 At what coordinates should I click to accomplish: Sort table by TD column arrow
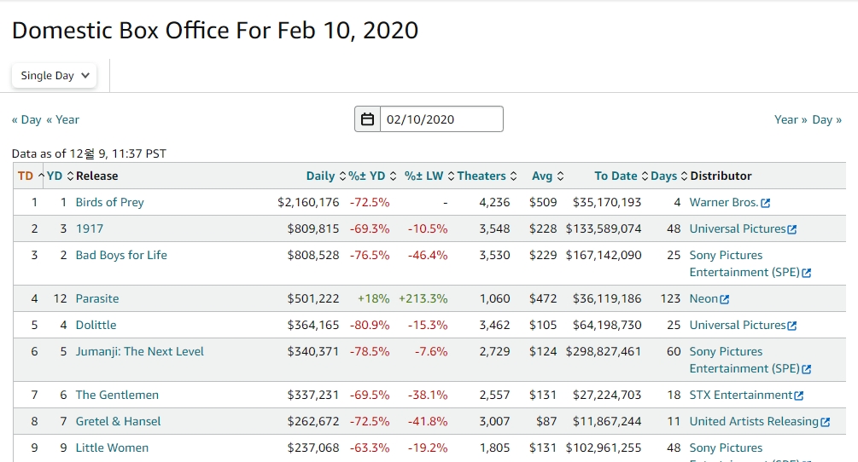pyautogui.click(x=41, y=176)
